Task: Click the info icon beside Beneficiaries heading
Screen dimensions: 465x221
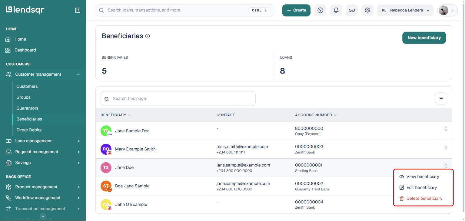Action: coord(148,36)
